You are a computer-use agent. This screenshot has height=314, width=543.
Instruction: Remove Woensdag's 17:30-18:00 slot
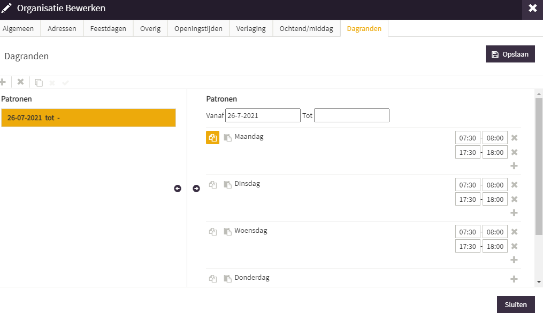click(514, 246)
